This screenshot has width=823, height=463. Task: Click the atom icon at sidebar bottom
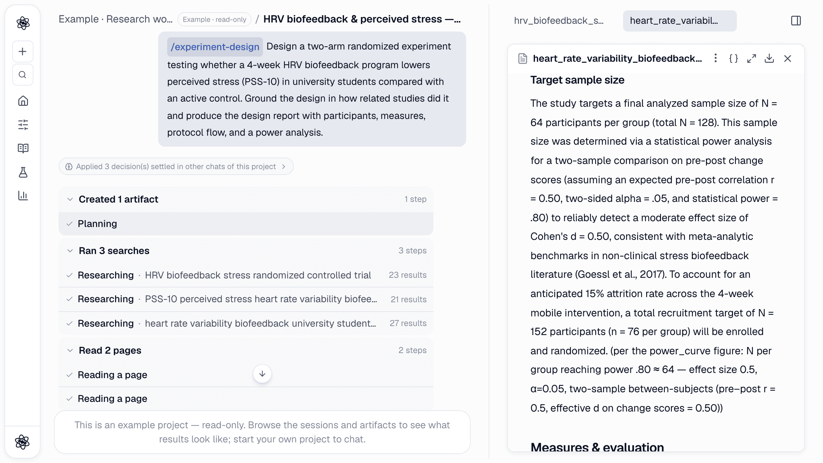(x=23, y=442)
